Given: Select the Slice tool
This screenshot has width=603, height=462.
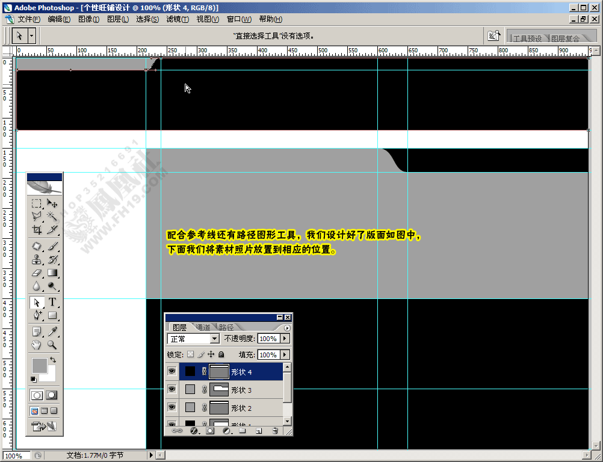Looking at the screenshot, I should 52,230.
